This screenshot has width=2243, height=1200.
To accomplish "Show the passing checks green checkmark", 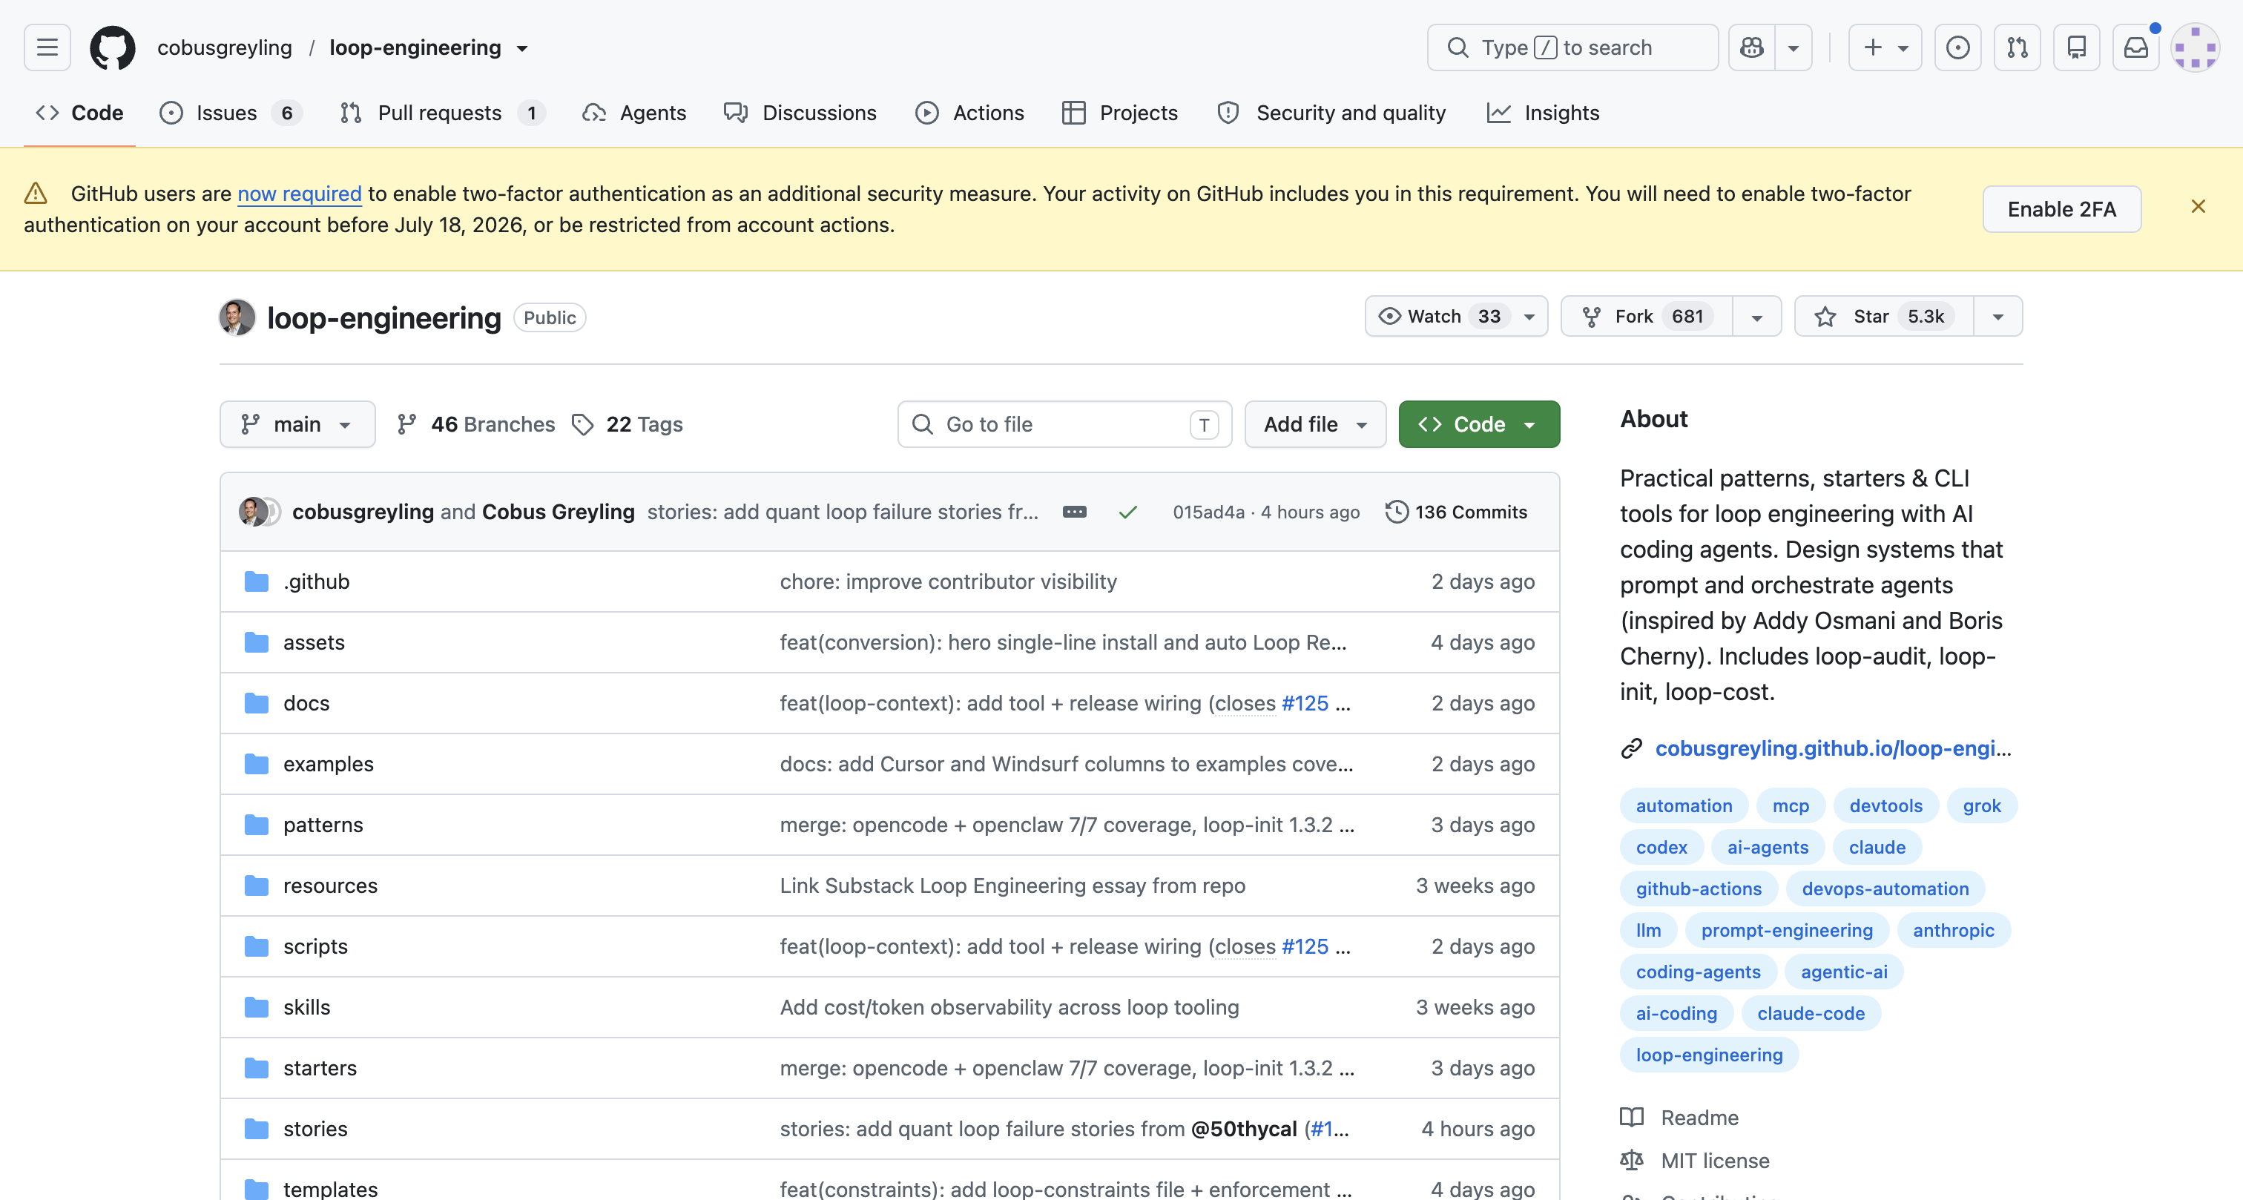I will click(1127, 512).
